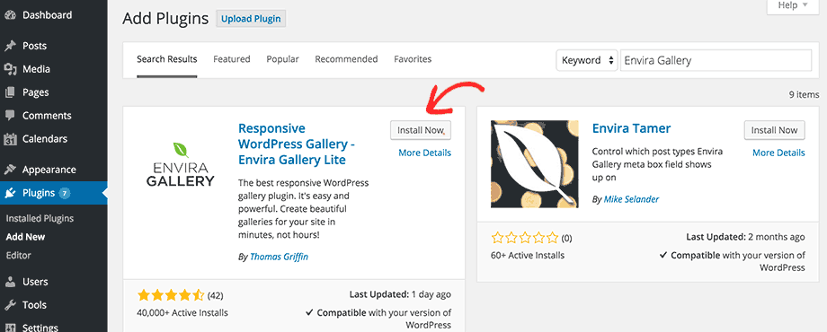Screen dimensions: 827x332
Task: Click the Envira Gallery logo thumbnail
Action: pyautogui.click(x=180, y=164)
